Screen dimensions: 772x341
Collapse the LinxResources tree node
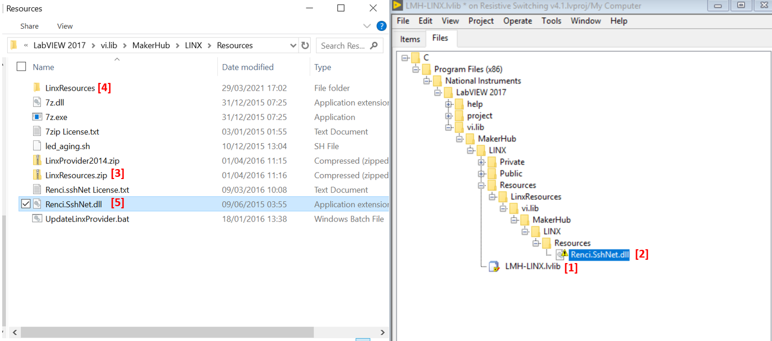493,197
